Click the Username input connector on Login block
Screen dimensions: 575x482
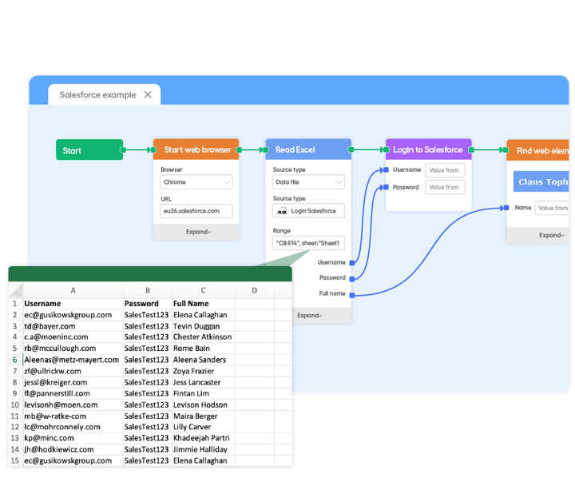pyautogui.click(x=386, y=169)
